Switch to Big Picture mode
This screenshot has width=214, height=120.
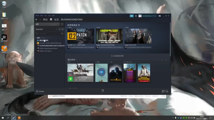point(159,16)
